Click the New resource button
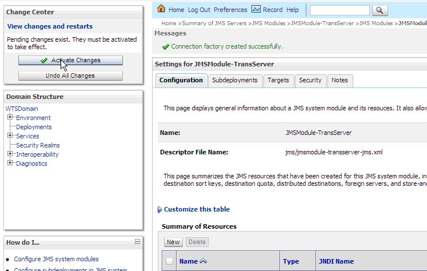The image size is (427, 271). pos(173,242)
